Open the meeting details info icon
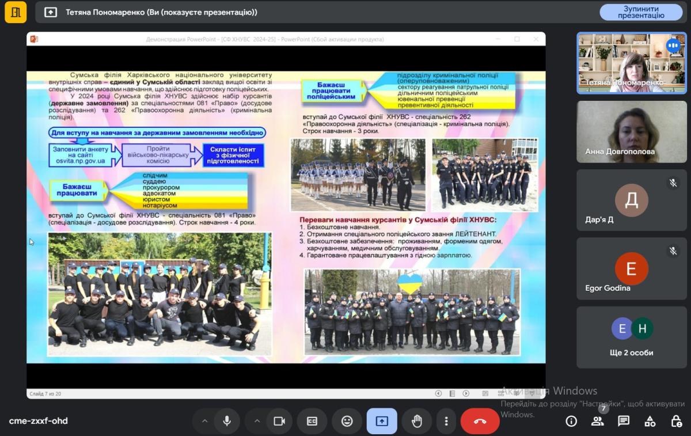This screenshot has width=691, height=436. [571, 421]
